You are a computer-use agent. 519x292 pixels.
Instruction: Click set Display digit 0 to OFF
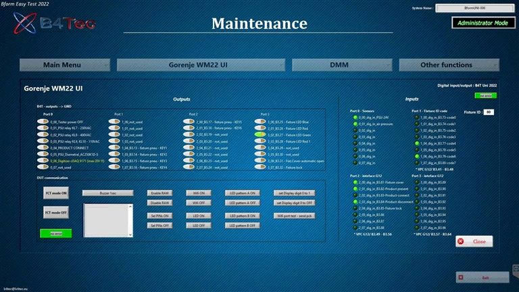[295, 203]
